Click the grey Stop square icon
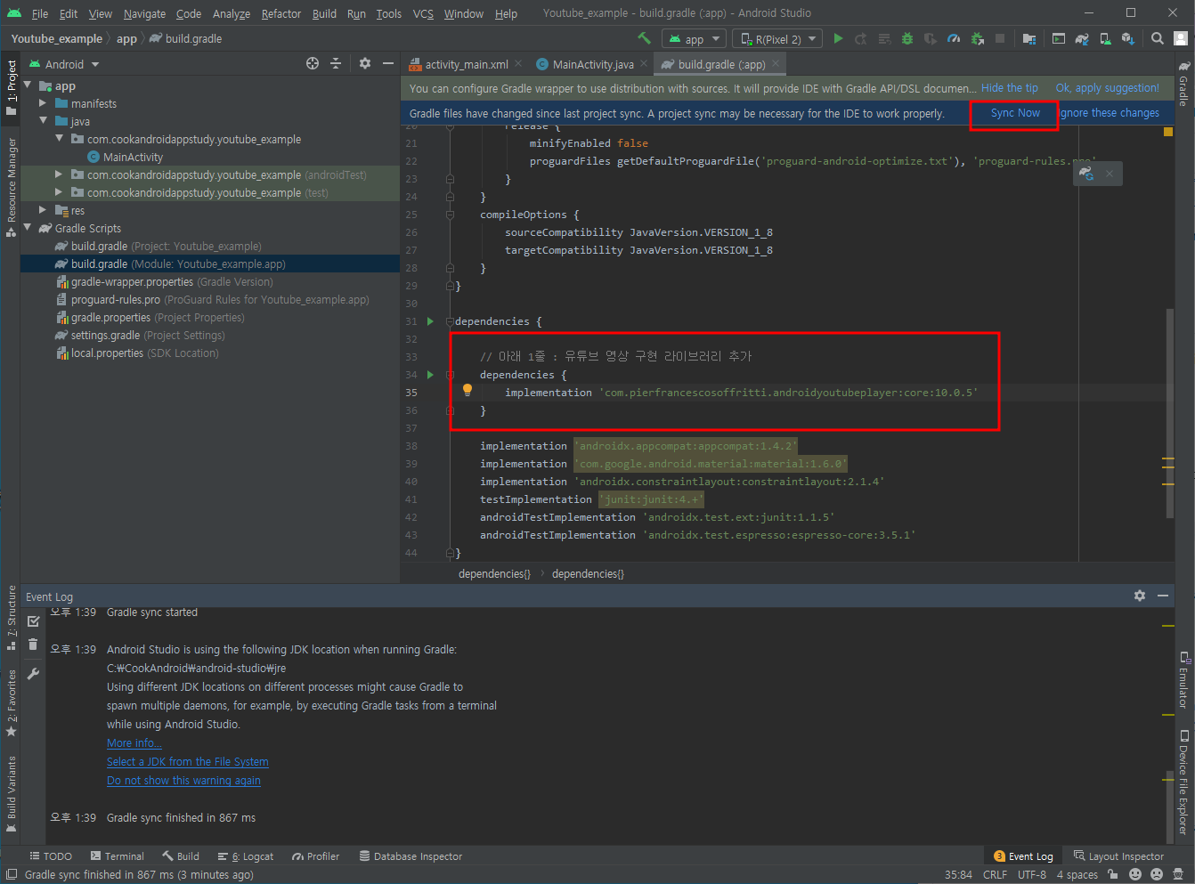1195x884 pixels. click(1000, 38)
